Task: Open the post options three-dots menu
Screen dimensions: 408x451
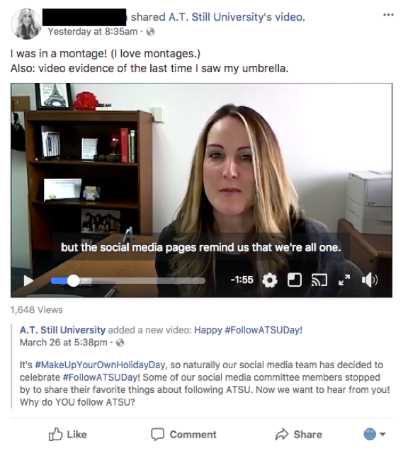Action: 388,14
